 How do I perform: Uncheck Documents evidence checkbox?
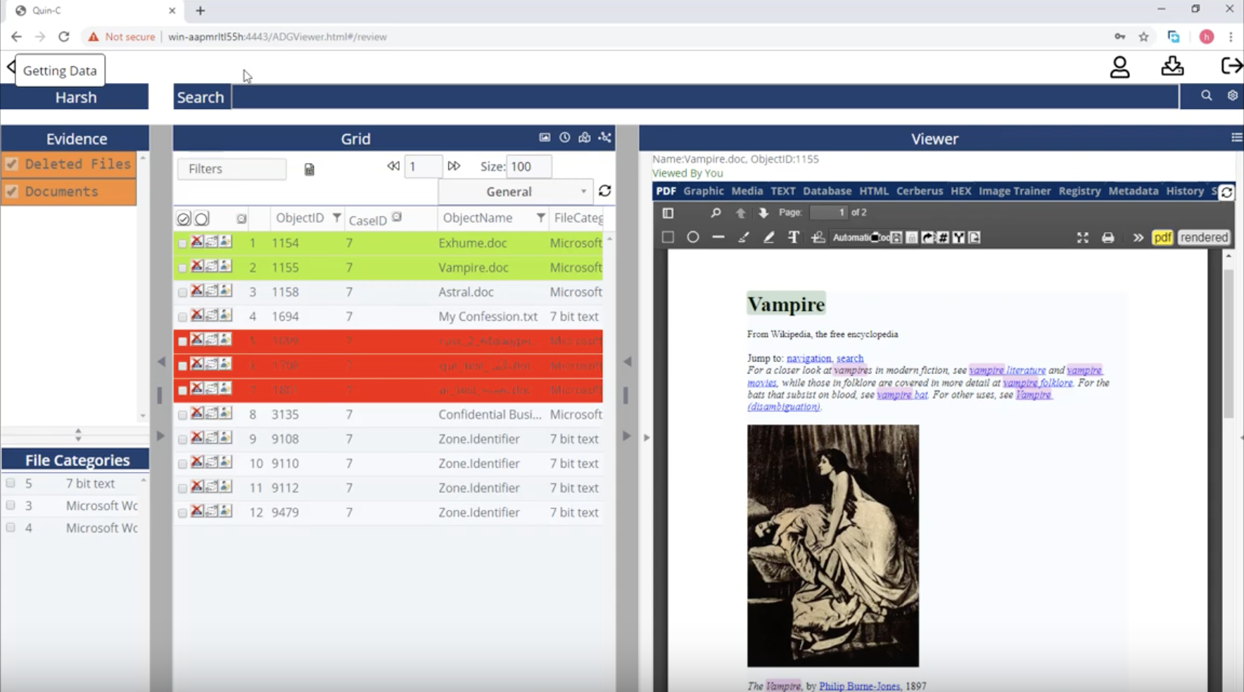11,191
